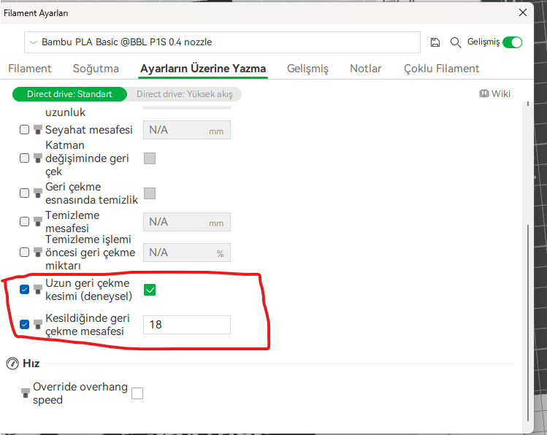Image resolution: width=547 pixels, height=435 pixels.
Task: Click the Kesildiğinde geri çekme mesafesi field
Action: (186, 324)
